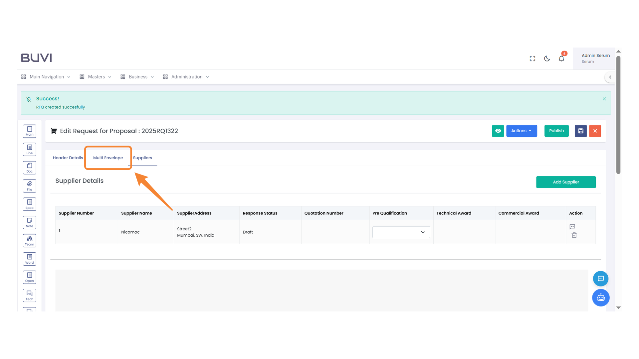This screenshot has width=639, height=359.
Task: Click the File attachment sidebar icon
Action: [x=29, y=186]
